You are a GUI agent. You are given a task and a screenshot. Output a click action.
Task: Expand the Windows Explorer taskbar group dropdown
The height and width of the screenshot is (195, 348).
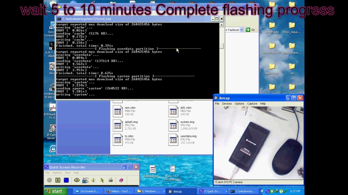[164, 191]
